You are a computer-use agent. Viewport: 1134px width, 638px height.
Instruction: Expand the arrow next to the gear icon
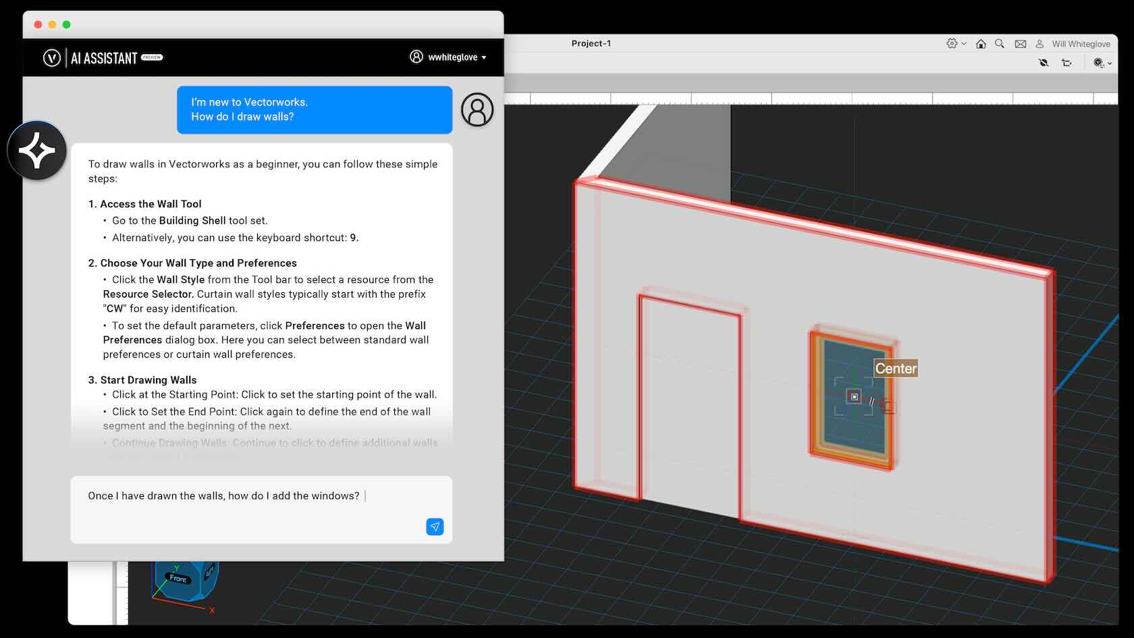[964, 43]
